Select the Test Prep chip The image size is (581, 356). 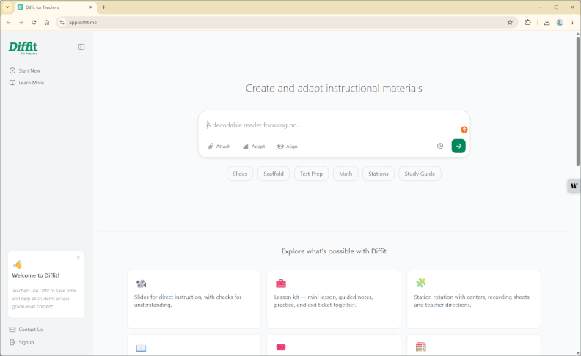(311, 174)
